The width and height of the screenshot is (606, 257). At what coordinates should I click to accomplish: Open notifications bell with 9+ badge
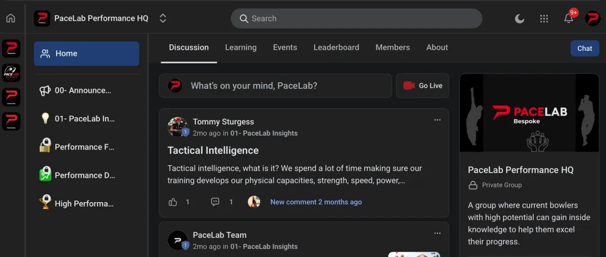click(569, 18)
